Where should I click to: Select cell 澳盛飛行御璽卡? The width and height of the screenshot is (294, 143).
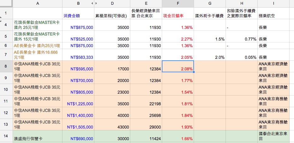(38, 136)
